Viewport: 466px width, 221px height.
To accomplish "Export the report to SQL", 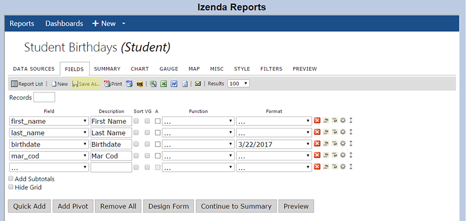I will [x=140, y=84].
